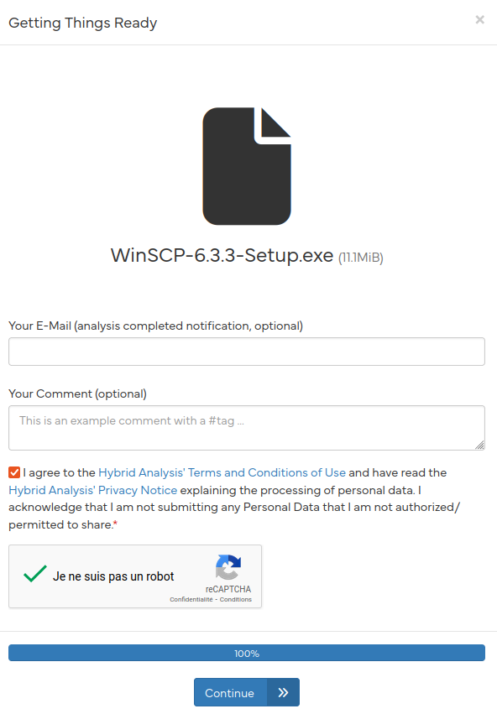Image resolution: width=497 pixels, height=714 pixels.
Task: Close the Getting Things Ready dialog
Action: pos(479,19)
